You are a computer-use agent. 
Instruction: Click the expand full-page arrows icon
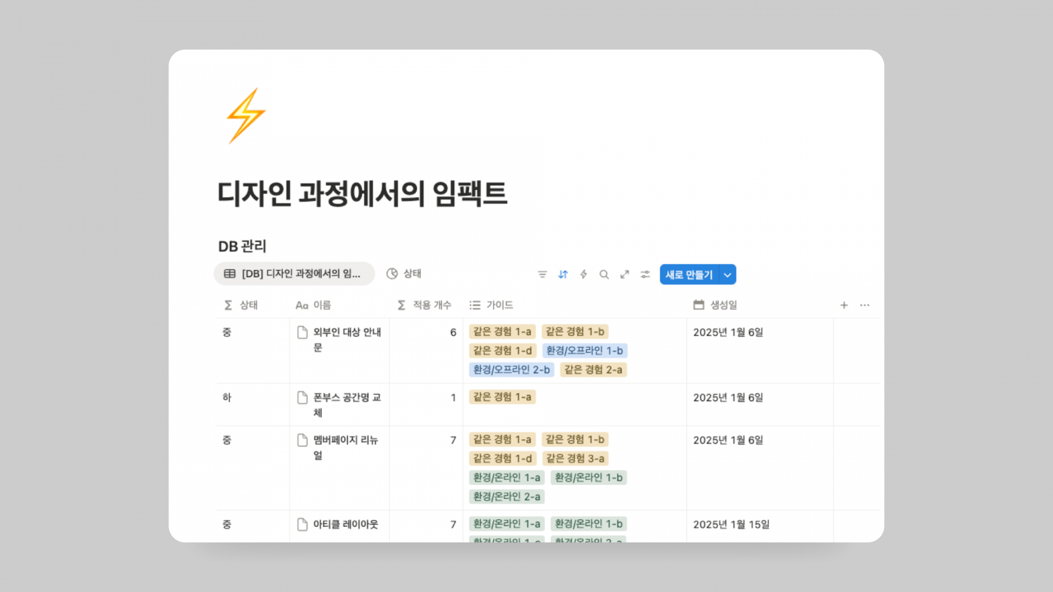pyautogui.click(x=625, y=275)
